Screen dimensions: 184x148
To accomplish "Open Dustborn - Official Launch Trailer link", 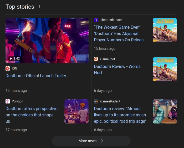I will (x=36, y=76).
